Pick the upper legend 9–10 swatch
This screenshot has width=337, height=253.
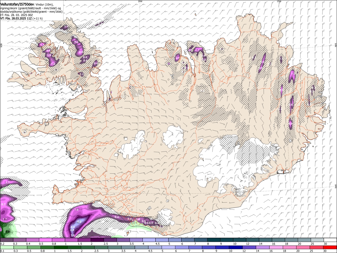[x=227, y=240]
